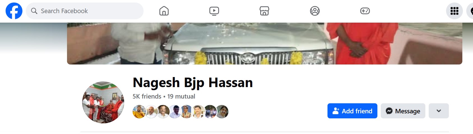Open the Marketplace icon
Viewport: 473px width, 134px height.
click(264, 11)
